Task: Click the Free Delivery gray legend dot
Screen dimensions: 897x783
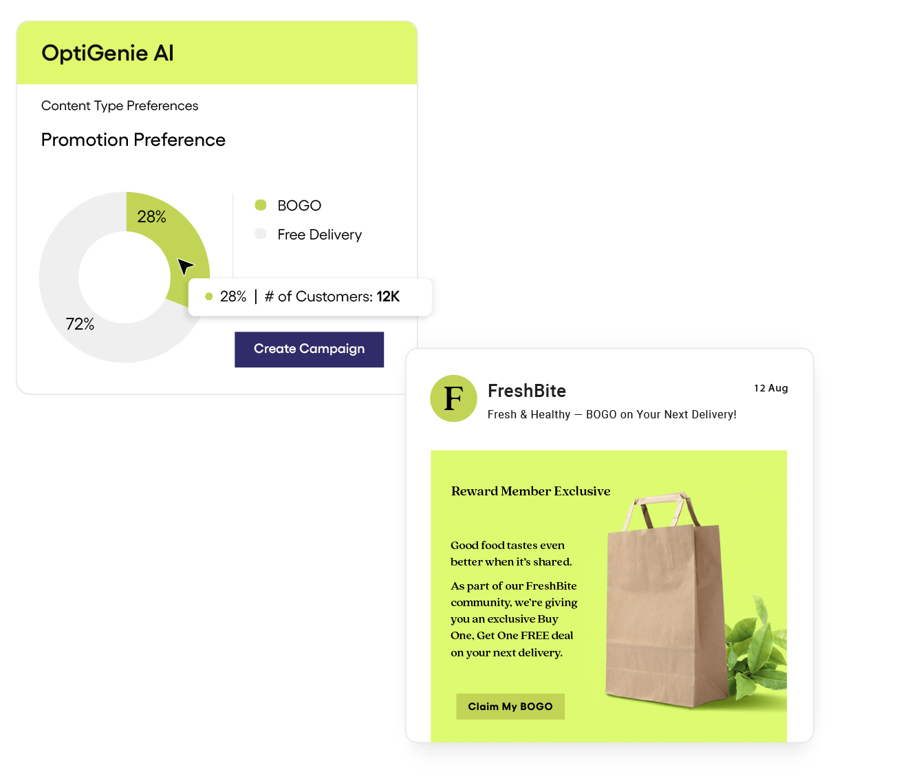Action: [x=261, y=234]
